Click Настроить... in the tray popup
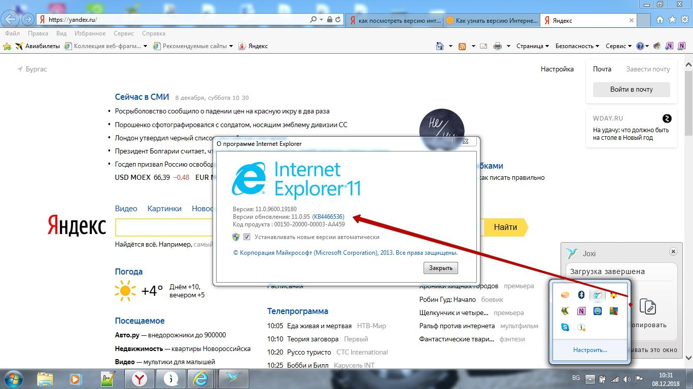Image resolution: width=693 pixels, height=389 pixels. 590,350
